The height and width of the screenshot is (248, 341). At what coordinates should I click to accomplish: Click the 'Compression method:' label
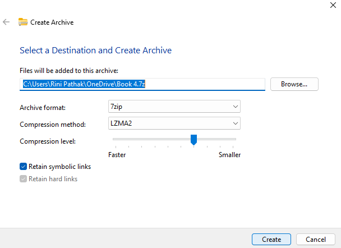(52, 124)
